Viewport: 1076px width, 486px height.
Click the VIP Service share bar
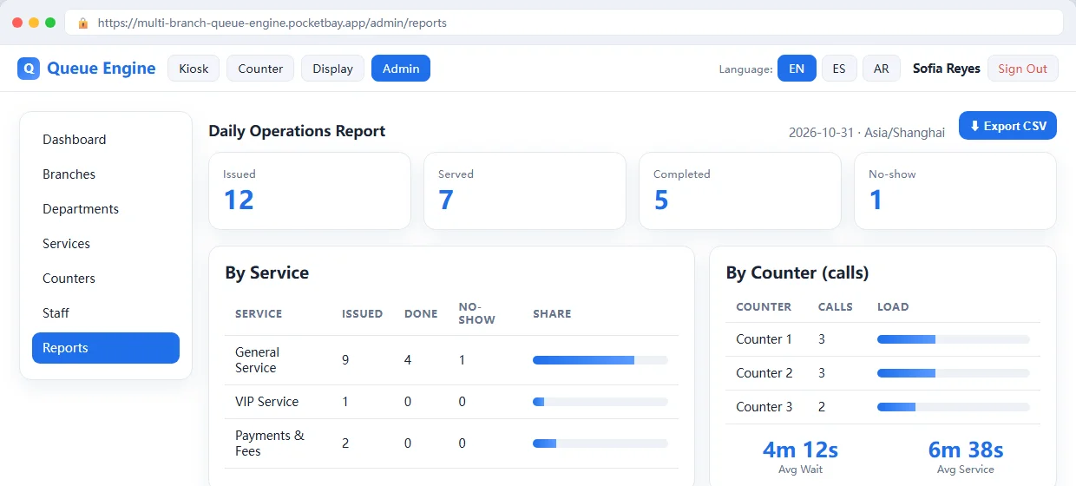pos(600,402)
